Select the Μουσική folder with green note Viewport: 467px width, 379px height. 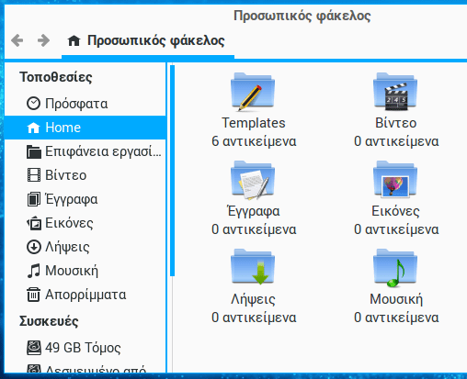(x=395, y=268)
